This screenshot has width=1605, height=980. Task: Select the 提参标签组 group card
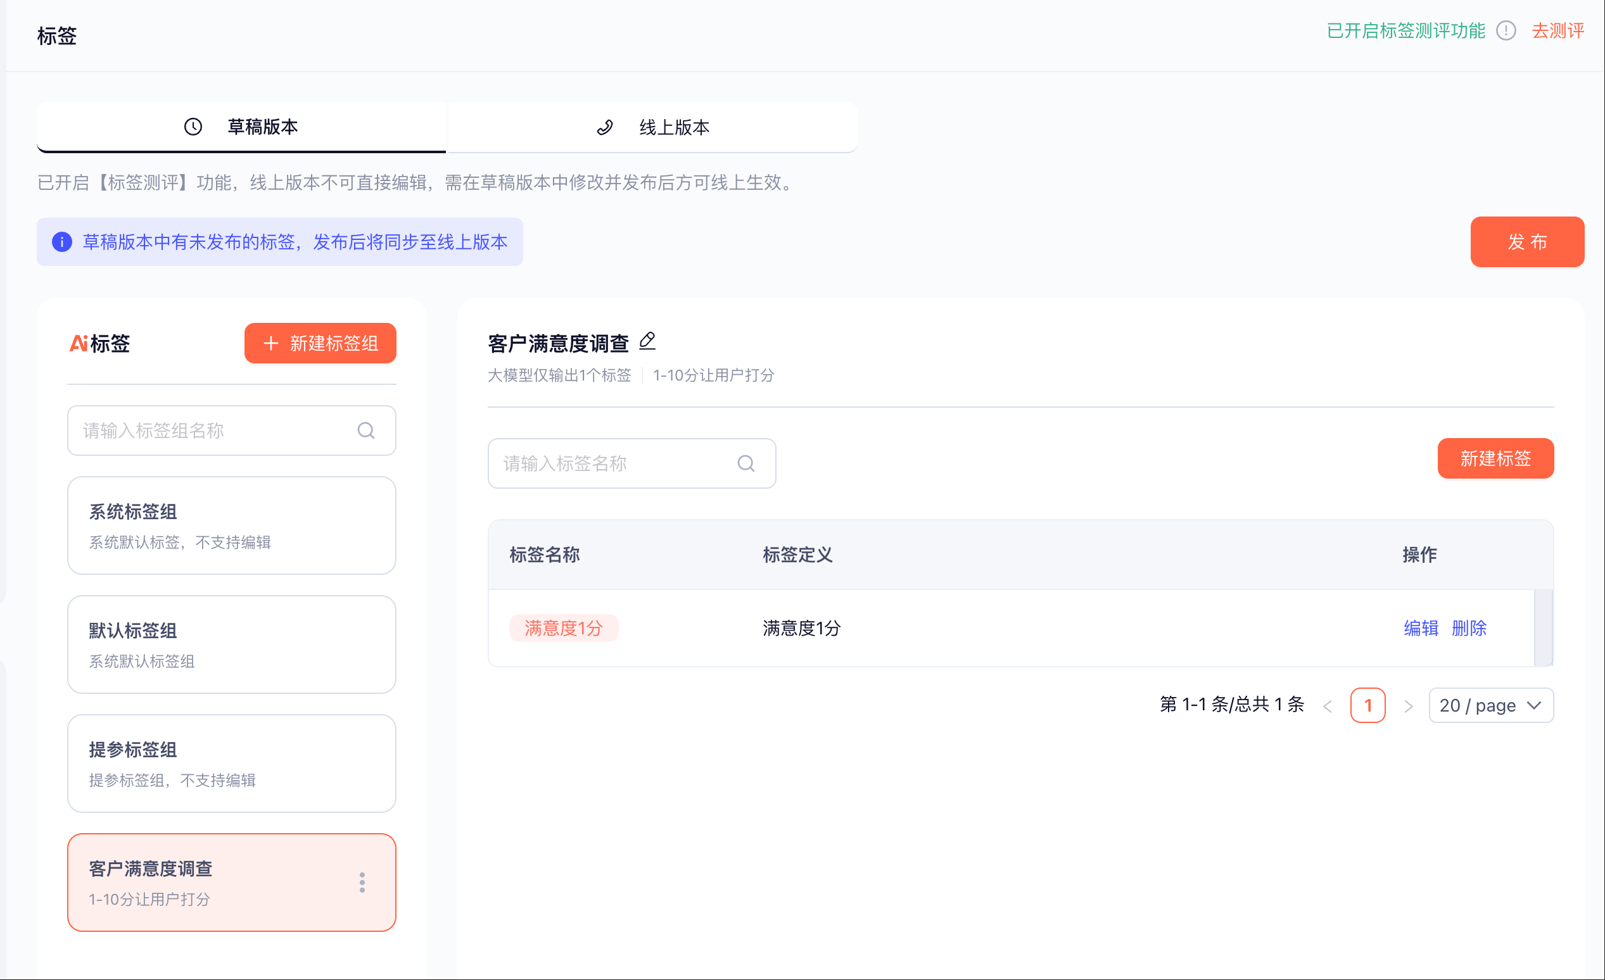[232, 764]
